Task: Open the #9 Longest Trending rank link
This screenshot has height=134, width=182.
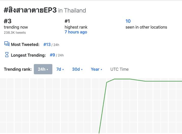Action: click(x=52, y=55)
